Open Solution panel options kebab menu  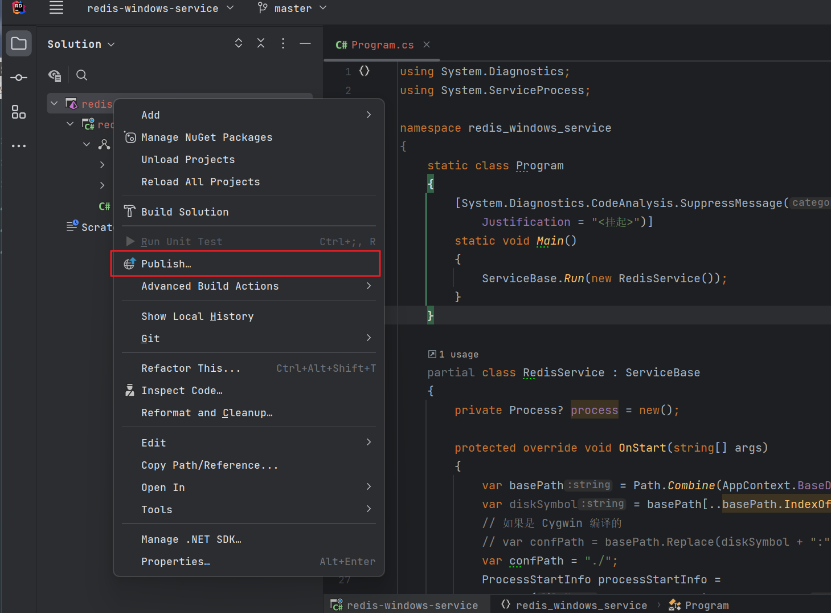pyautogui.click(x=283, y=43)
